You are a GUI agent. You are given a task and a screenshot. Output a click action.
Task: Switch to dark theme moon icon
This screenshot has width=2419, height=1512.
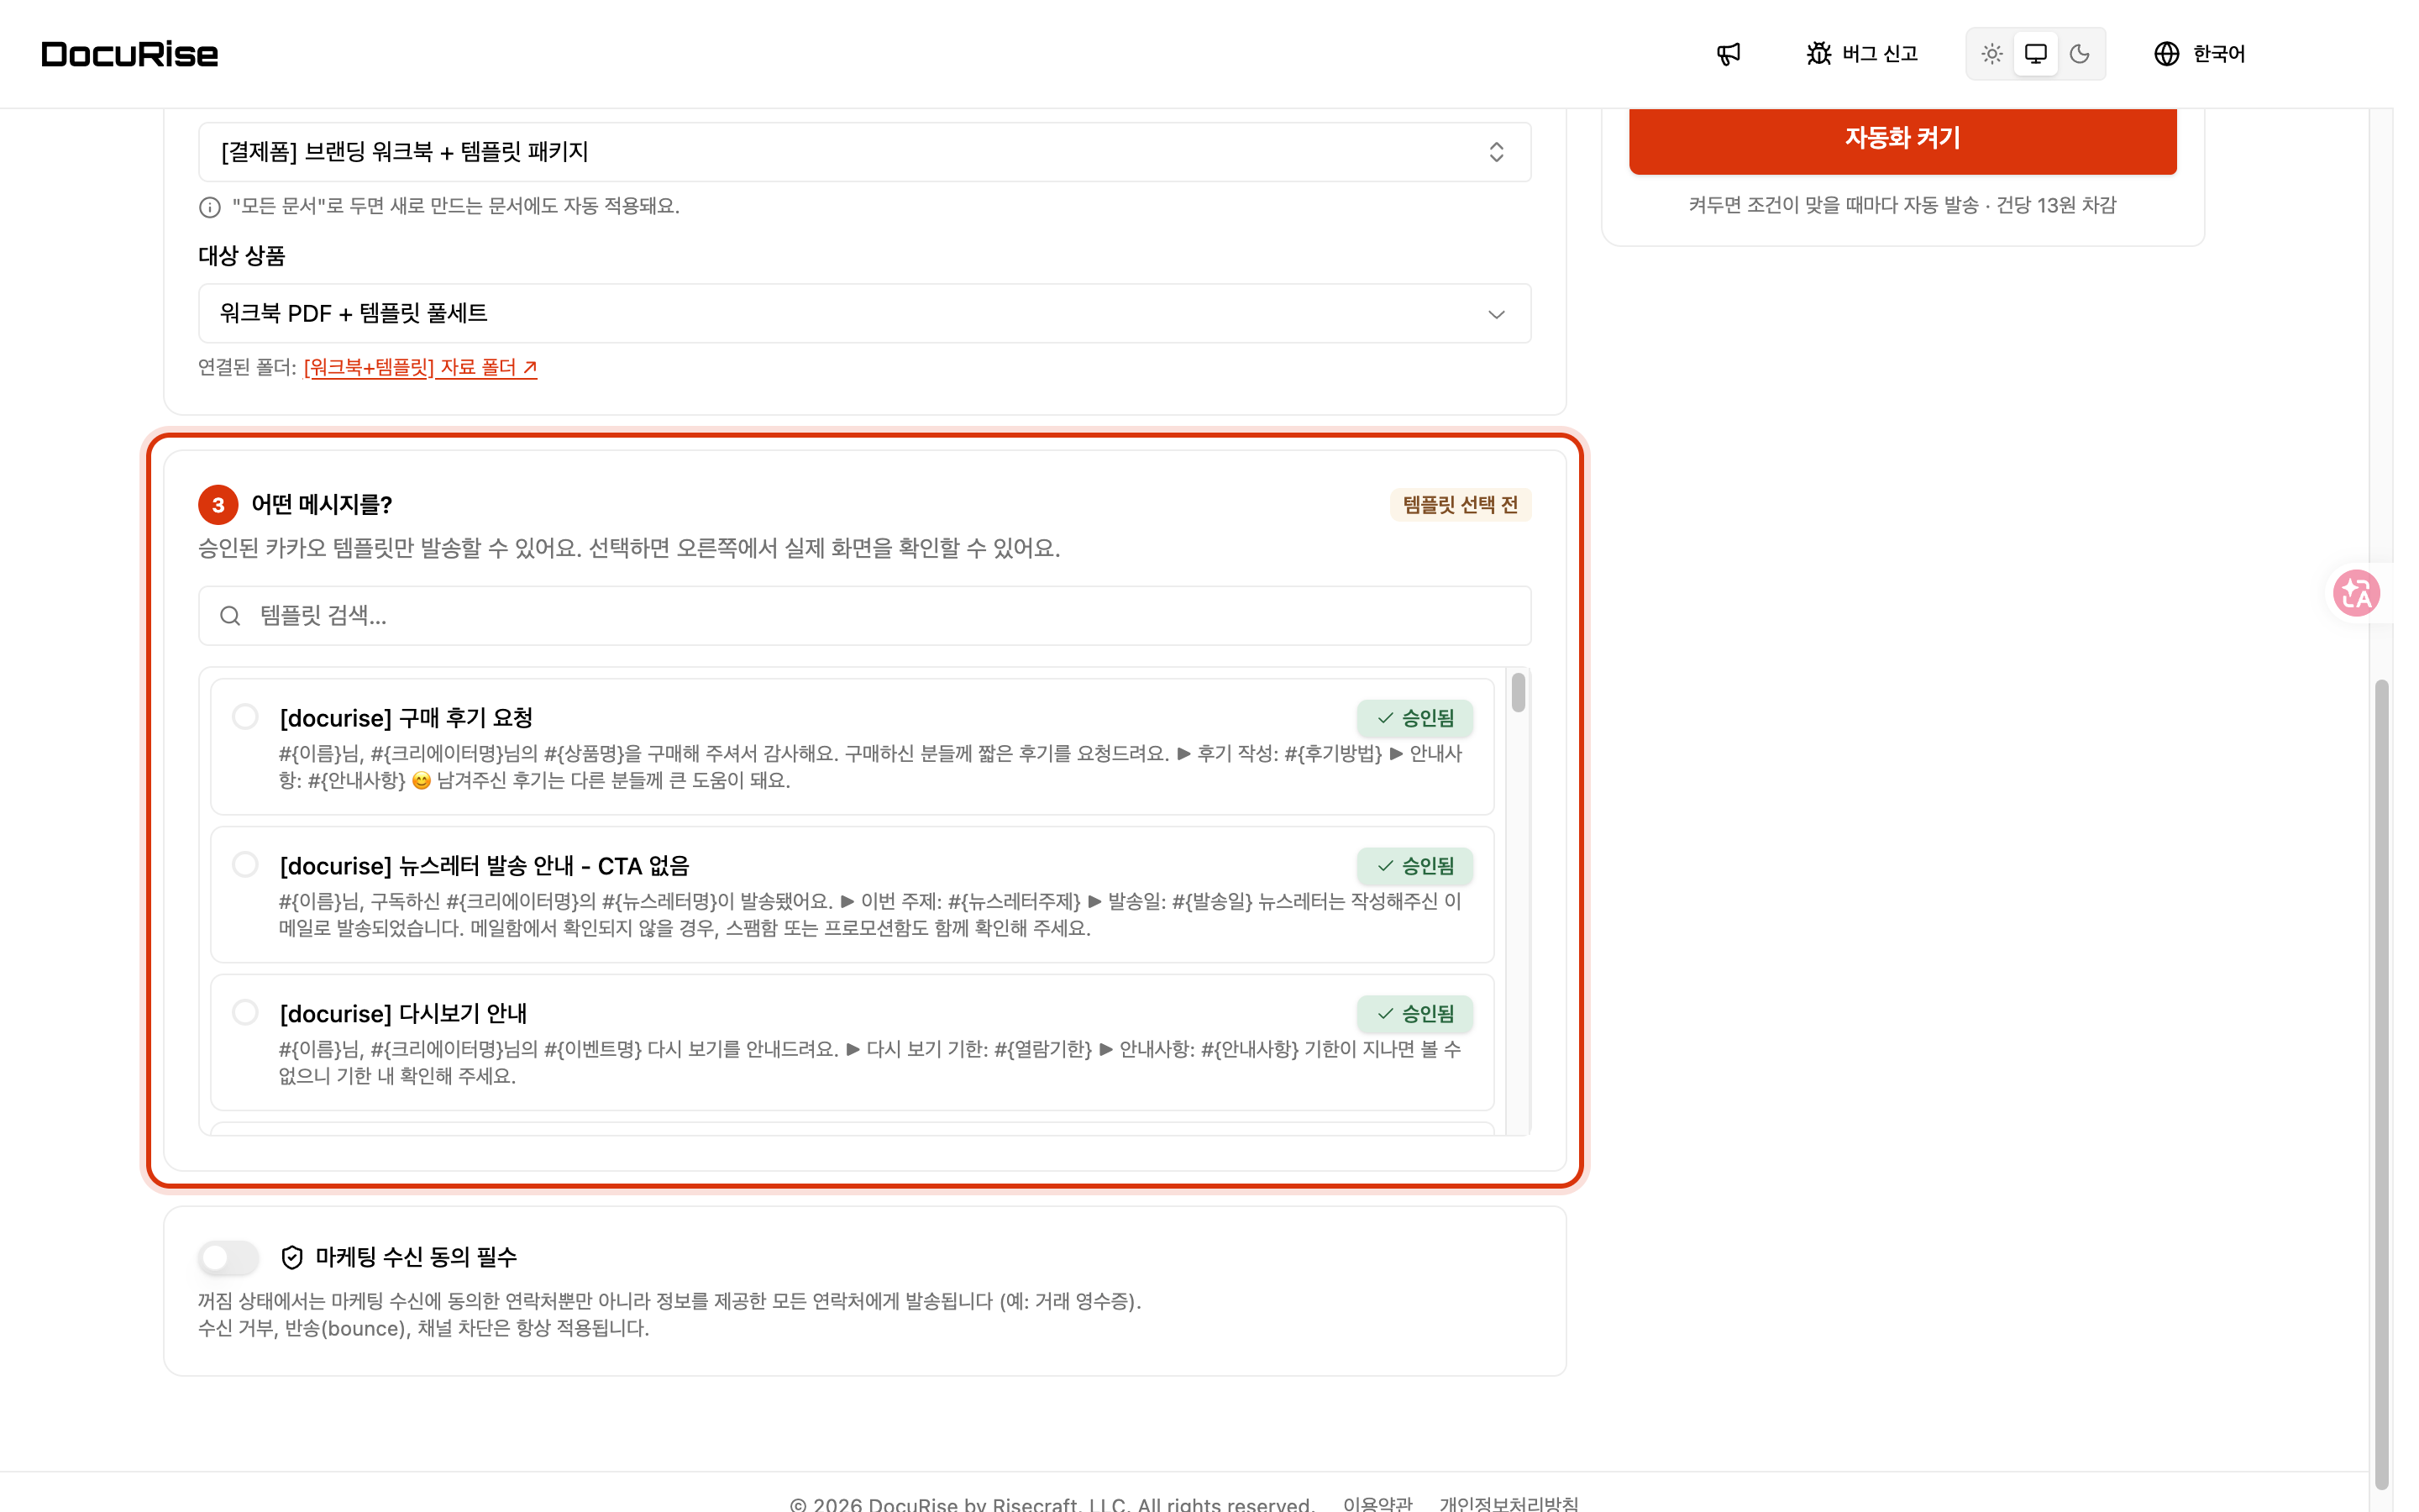click(x=2079, y=54)
